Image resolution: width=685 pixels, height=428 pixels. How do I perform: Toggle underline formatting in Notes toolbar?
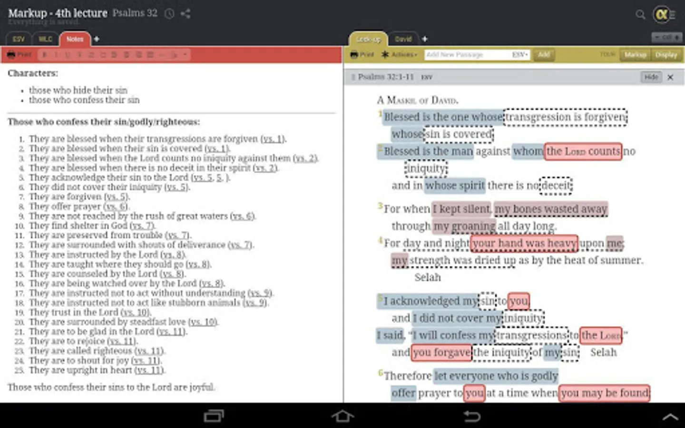[x=68, y=55]
